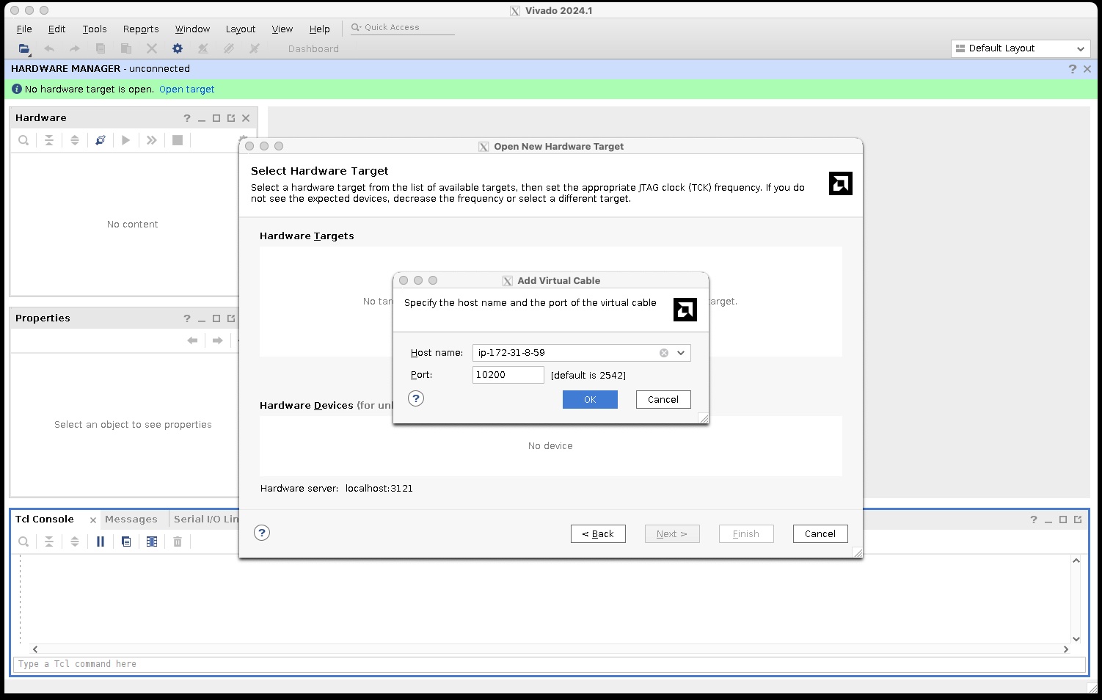Open help in Add Virtual Cable dialog
This screenshot has height=700, width=1102.
point(416,398)
